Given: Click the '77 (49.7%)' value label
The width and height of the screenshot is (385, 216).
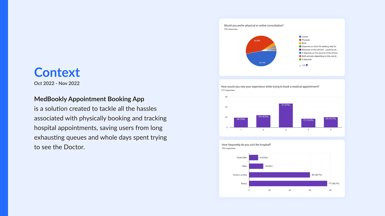Looking at the screenshot, I should 334,183.
